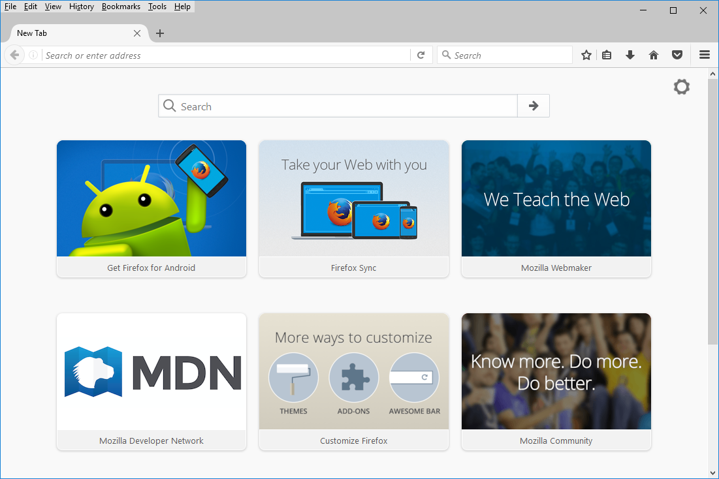The width and height of the screenshot is (719, 479).
Task: Maximize the Firefox window
Action: 673,10
